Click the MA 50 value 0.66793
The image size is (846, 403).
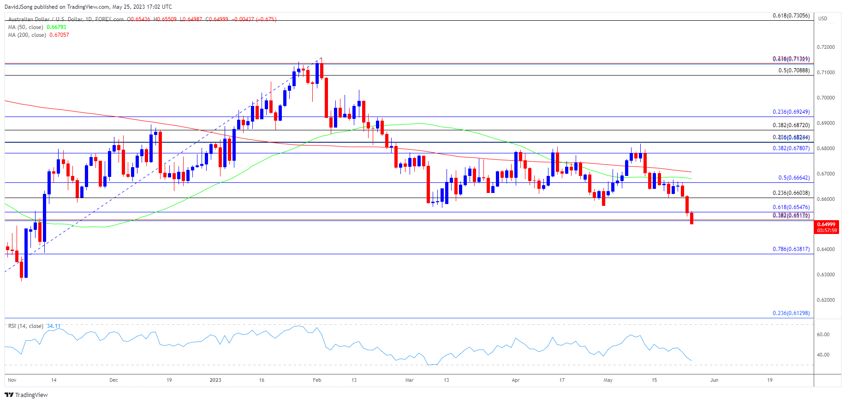point(56,27)
